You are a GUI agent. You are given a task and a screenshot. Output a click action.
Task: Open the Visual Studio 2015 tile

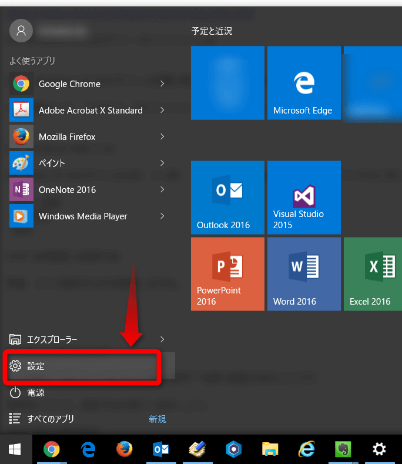click(304, 197)
